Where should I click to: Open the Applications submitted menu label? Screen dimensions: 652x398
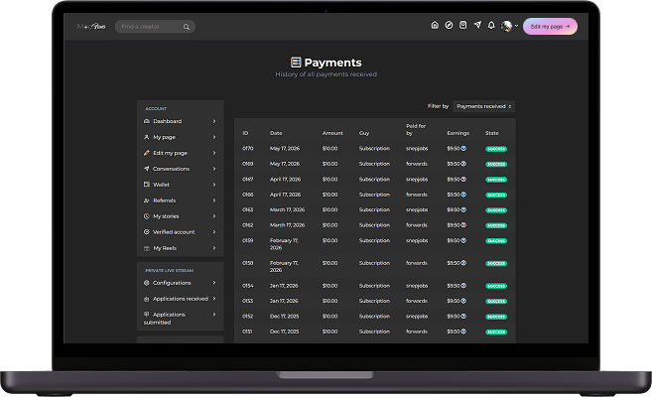click(x=165, y=319)
